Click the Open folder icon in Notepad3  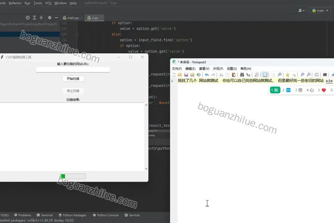pyautogui.click(x=180, y=75)
